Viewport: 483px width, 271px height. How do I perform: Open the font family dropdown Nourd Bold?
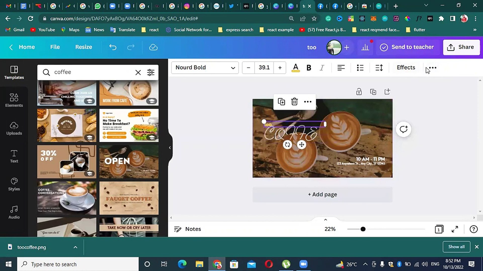tap(205, 68)
